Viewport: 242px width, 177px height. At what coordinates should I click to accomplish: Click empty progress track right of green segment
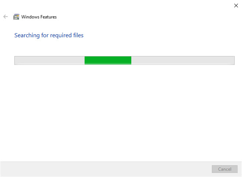click(183, 60)
